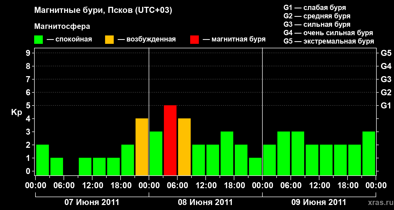Click the G4 label on right axis
The width and height of the screenshot is (394, 210).
pos(386,66)
